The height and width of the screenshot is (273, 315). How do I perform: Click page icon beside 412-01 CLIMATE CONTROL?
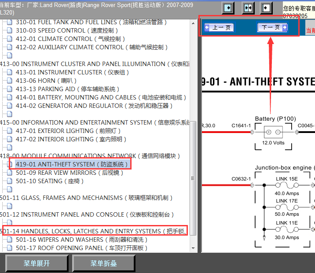coord(9,39)
